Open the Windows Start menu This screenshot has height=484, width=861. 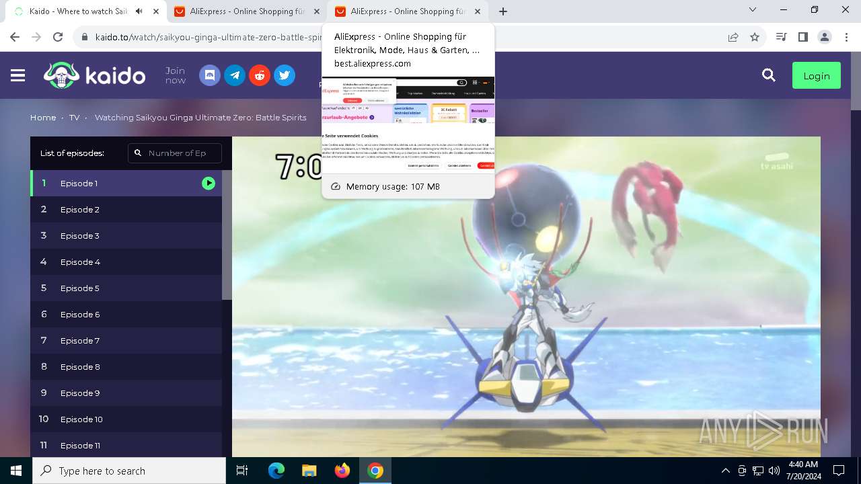[16, 471]
